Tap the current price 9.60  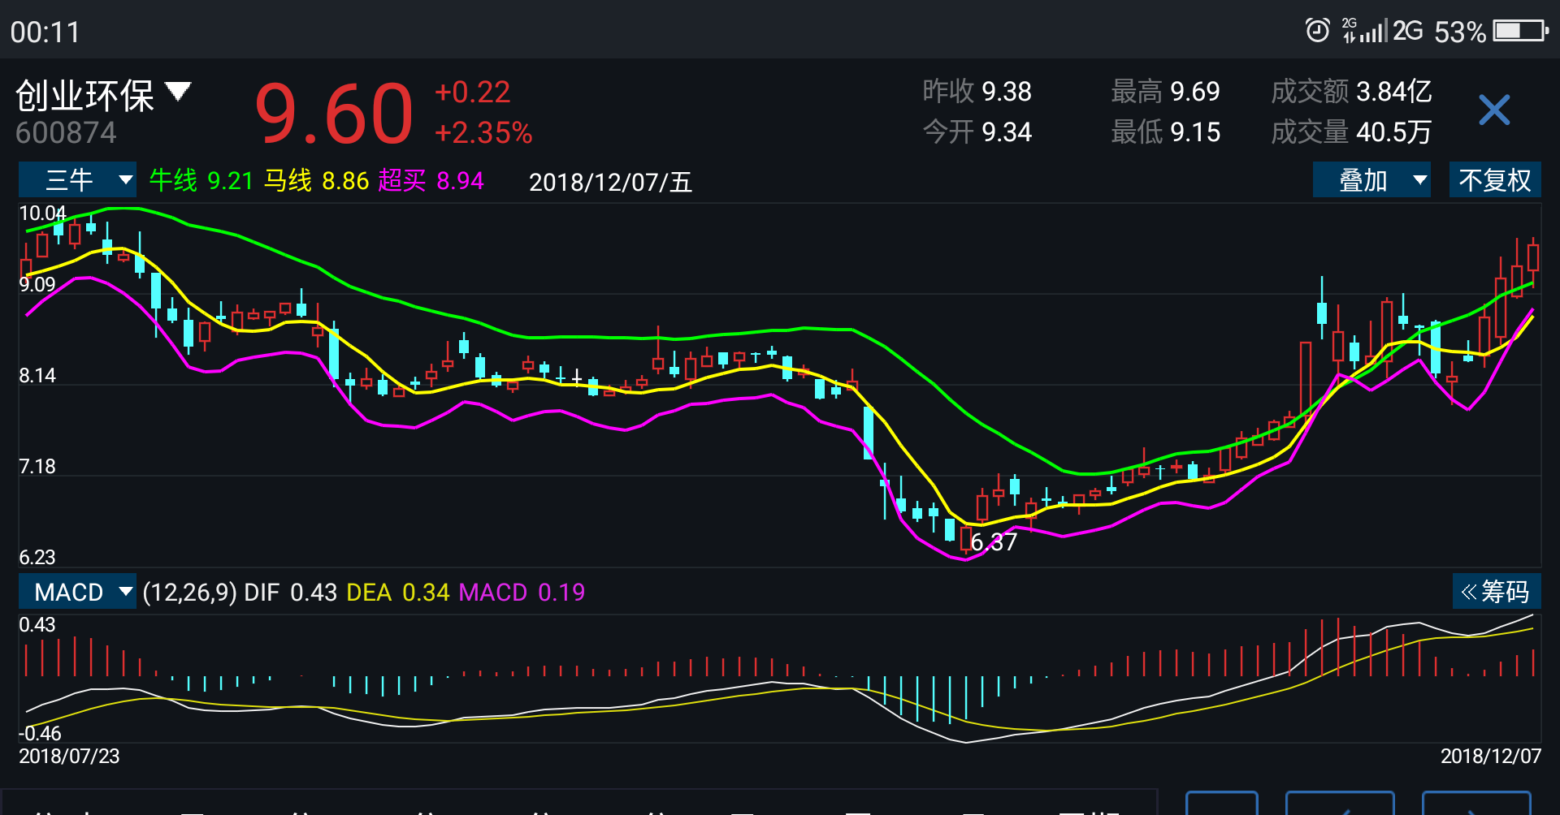click(x=334, y=113)
